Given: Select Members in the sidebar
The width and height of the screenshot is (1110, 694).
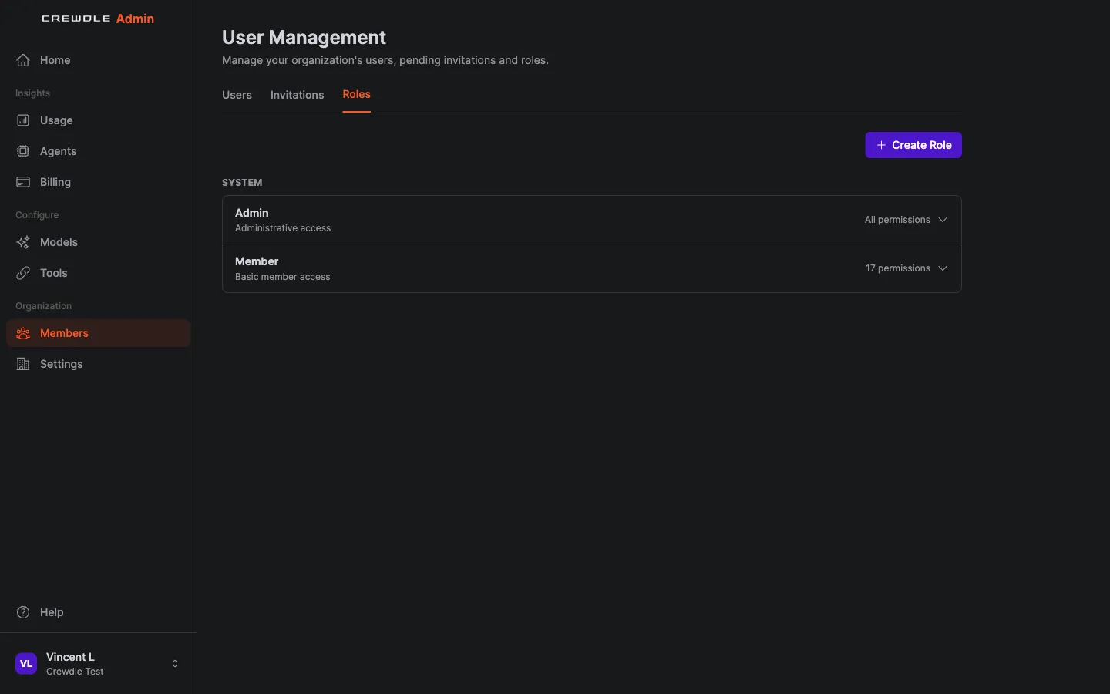Looking at the screenshot, I should (98, 333).
